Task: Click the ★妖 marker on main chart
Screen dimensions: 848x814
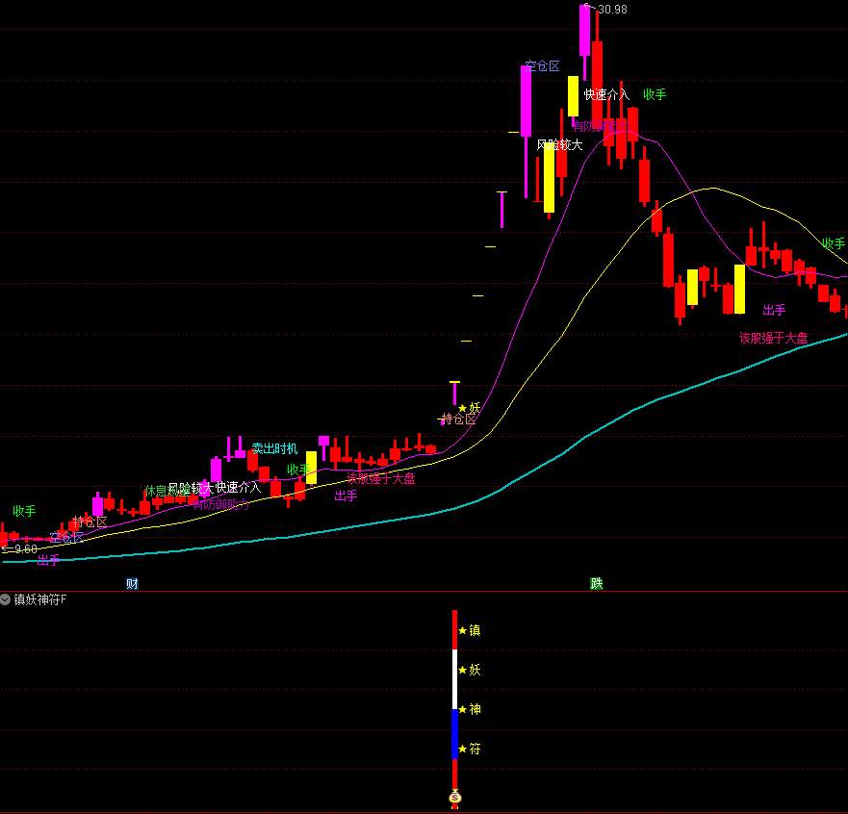Action: click(469, 408)
